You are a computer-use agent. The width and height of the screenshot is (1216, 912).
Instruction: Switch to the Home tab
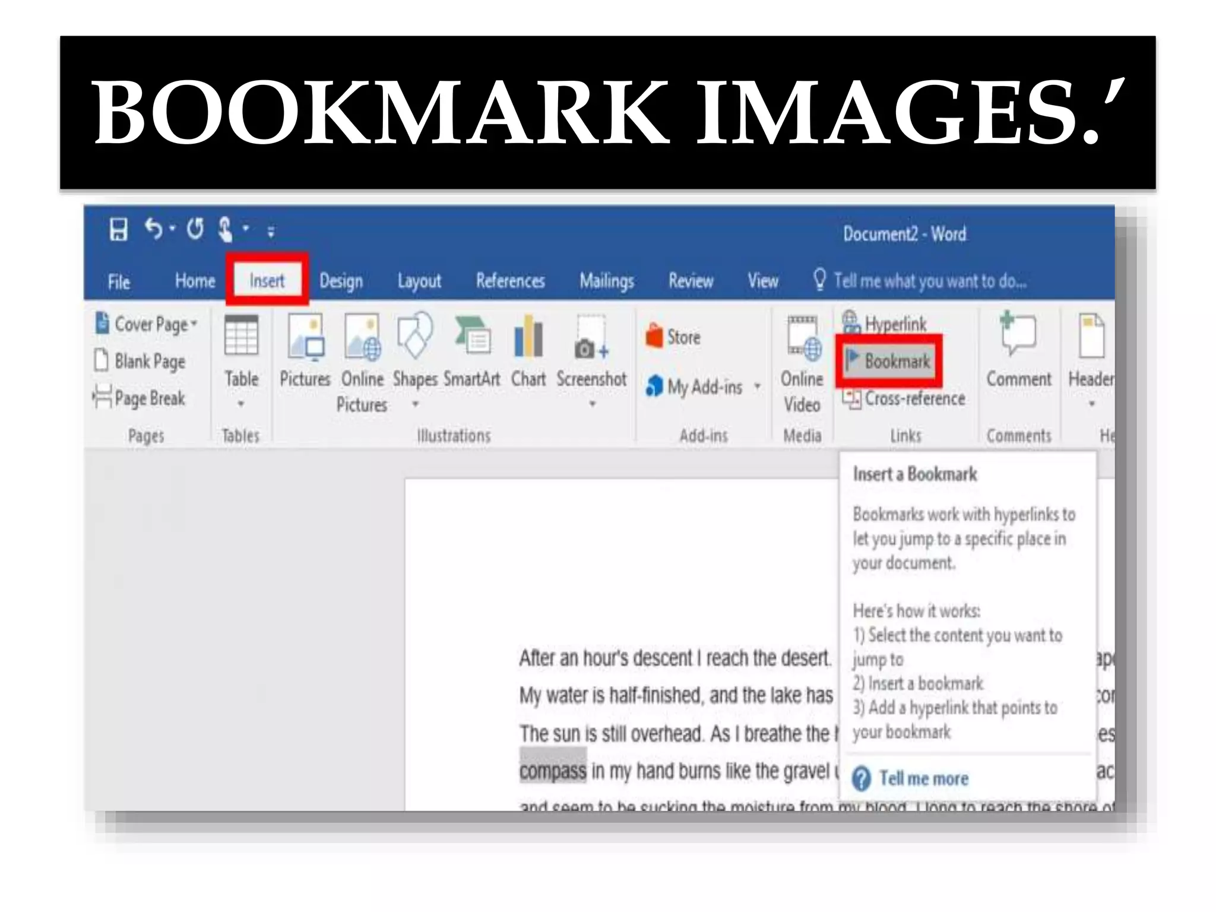coord(195,280)
